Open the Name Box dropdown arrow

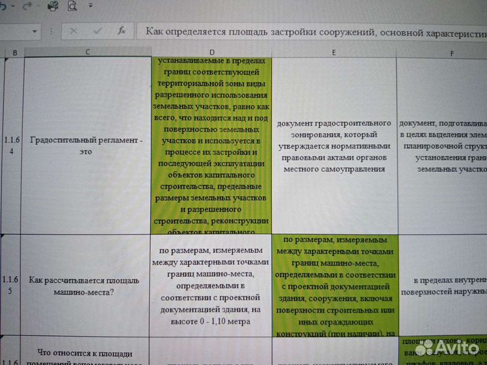34,32
